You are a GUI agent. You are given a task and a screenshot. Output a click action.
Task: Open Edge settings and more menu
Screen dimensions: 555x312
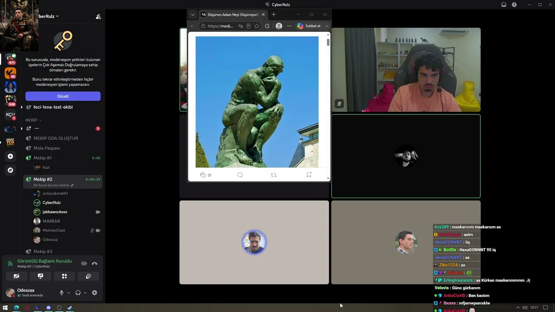click(x=289, y=26)
